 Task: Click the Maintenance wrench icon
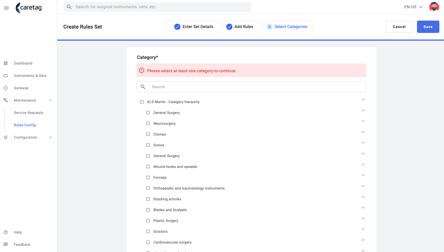point(6,100)
